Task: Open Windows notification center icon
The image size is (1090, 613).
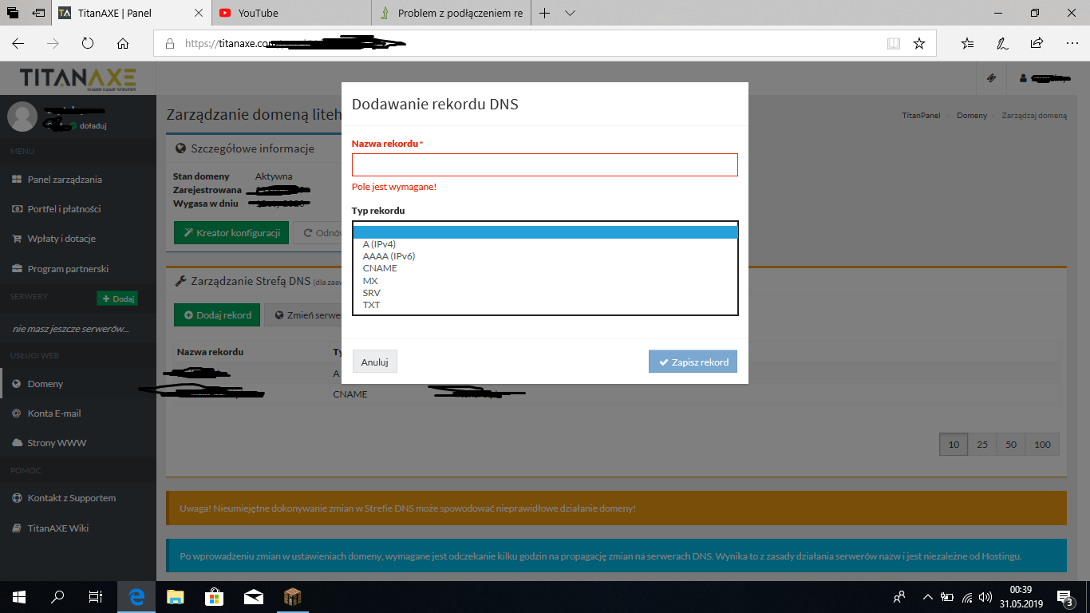Action: click(1065, 596)
